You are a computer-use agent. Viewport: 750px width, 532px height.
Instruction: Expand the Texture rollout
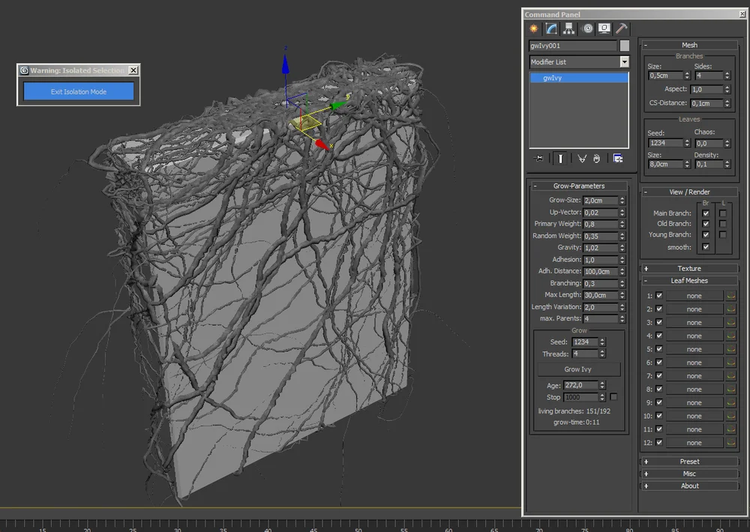pos(689,269)
